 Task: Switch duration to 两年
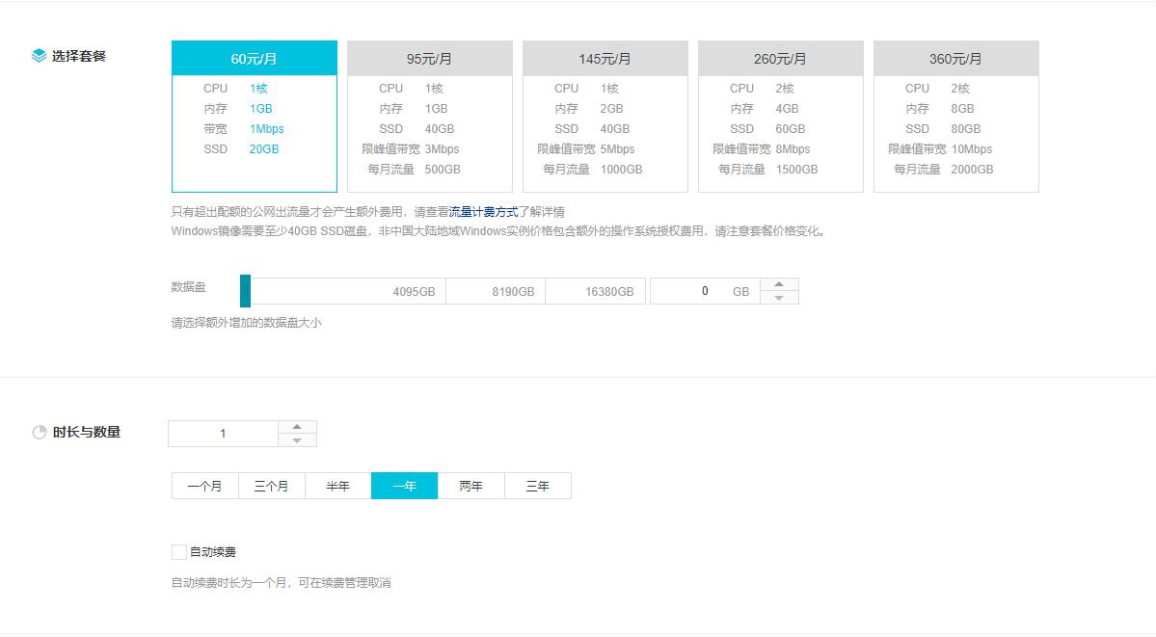(x=470, y=485)
